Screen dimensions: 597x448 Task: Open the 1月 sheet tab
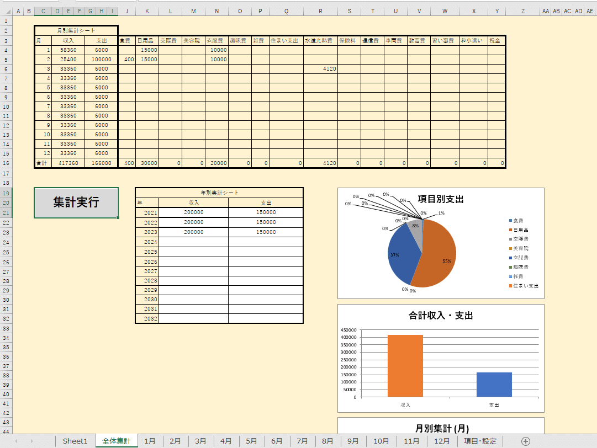[x=150, y=441]
